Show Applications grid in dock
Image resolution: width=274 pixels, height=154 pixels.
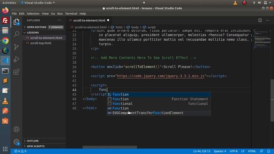click(5, 149)
